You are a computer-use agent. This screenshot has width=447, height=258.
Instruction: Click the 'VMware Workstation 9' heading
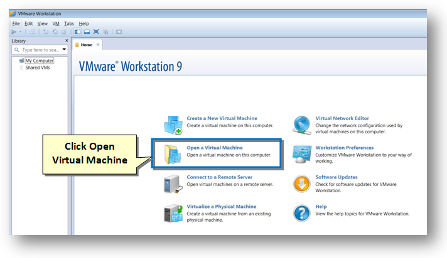(x=131, y=66)
